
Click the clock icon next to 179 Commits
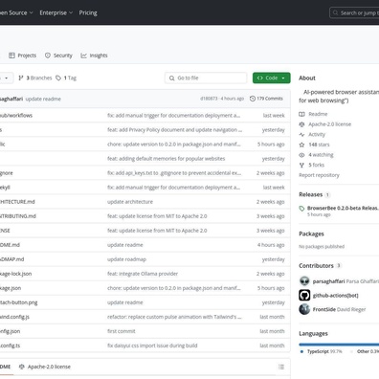click(x=253, y=99)
